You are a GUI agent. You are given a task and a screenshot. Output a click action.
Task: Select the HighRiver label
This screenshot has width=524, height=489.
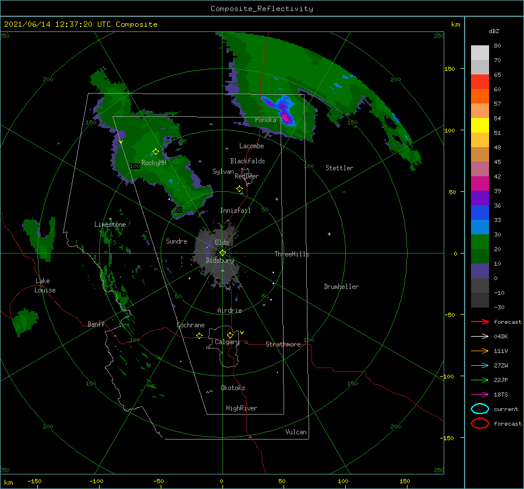click(x=242, y=408)
